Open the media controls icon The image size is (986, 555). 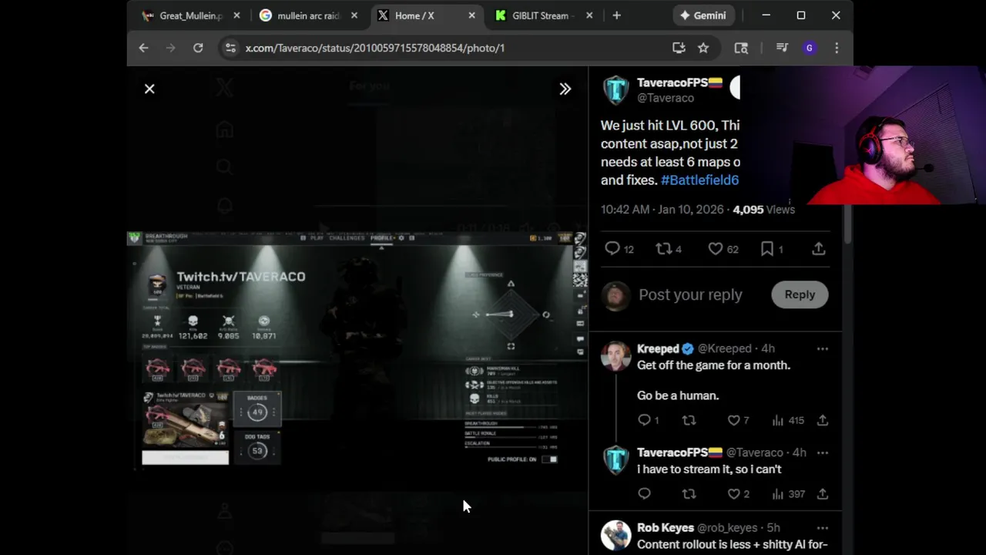(782, 48)
